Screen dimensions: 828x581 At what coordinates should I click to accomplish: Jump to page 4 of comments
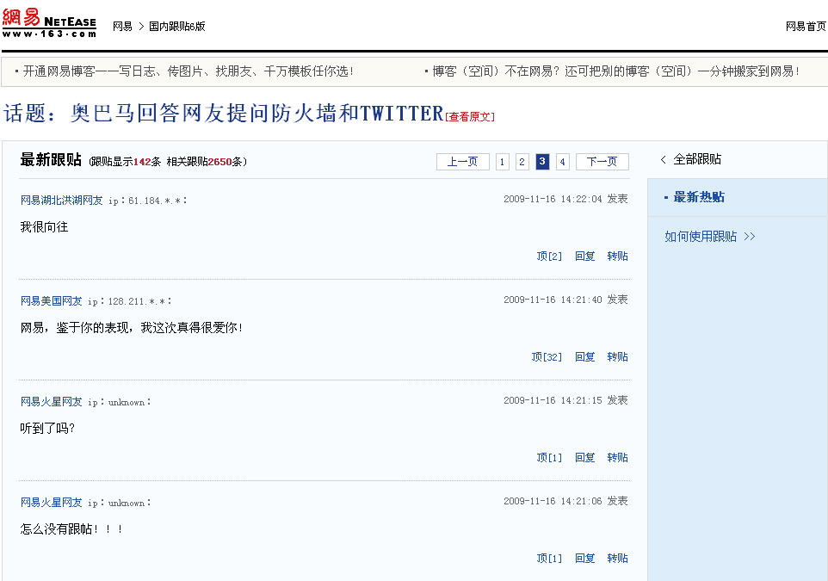pyautogui.click(x=562, y=162)
